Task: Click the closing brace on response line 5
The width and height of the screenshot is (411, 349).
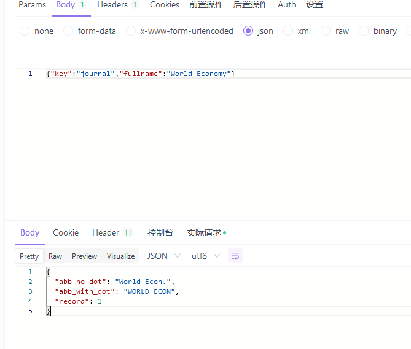Action: 49,311
